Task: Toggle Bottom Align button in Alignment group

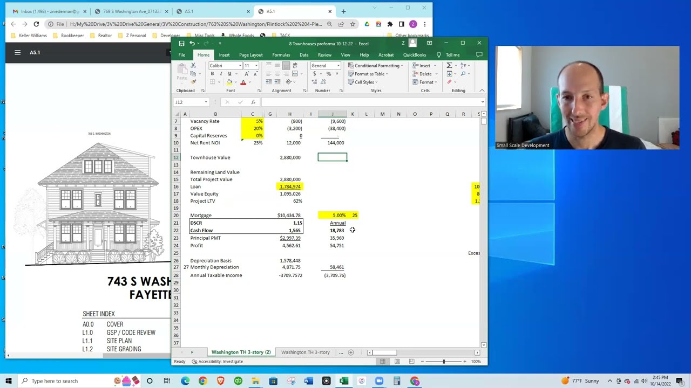Action: [286, 66]
